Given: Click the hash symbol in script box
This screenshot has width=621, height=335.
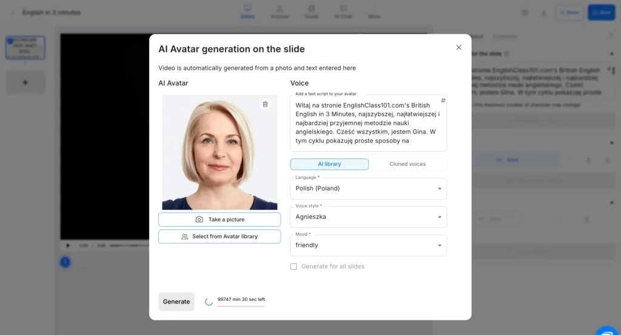Looking at the screenshot, I should click(x=443, y=100).
